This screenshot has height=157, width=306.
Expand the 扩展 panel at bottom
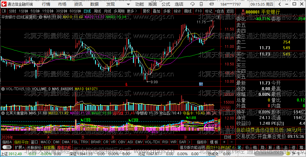(19, 147)
